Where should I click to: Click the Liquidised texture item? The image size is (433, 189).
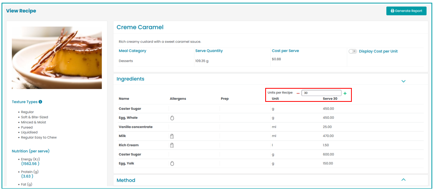click(29, 132)
